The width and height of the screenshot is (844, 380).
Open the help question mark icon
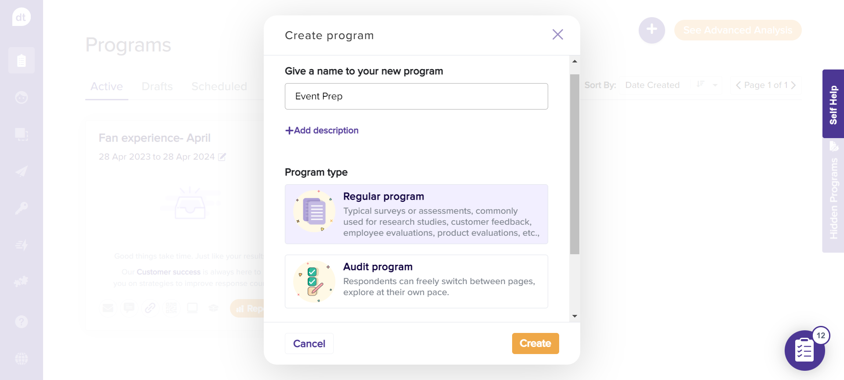pos(21,322)
